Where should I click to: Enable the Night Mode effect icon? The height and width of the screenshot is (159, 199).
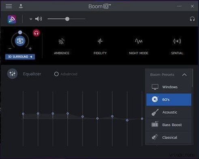[139, 41]
